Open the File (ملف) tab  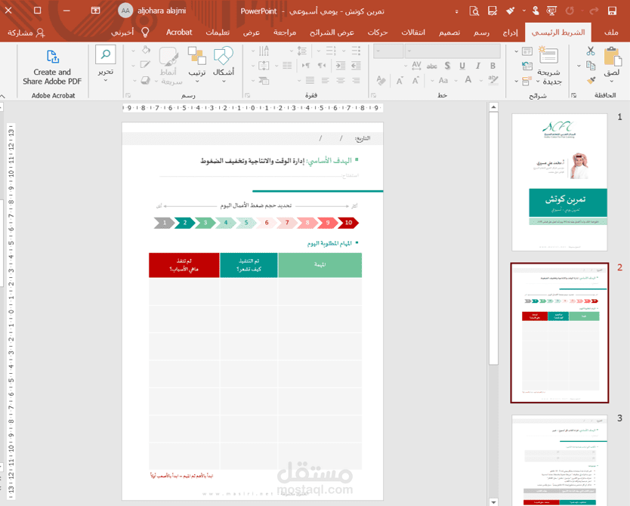coord(611,32)
